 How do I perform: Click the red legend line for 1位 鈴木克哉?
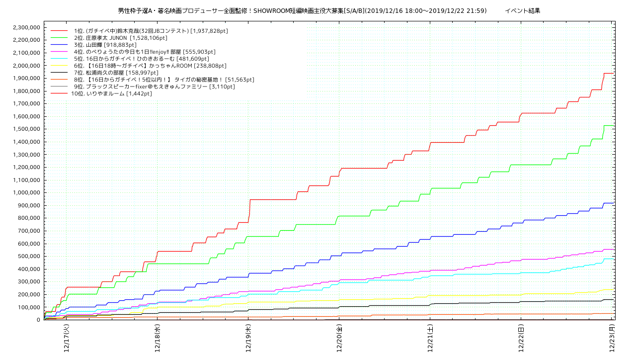[59, 31]
